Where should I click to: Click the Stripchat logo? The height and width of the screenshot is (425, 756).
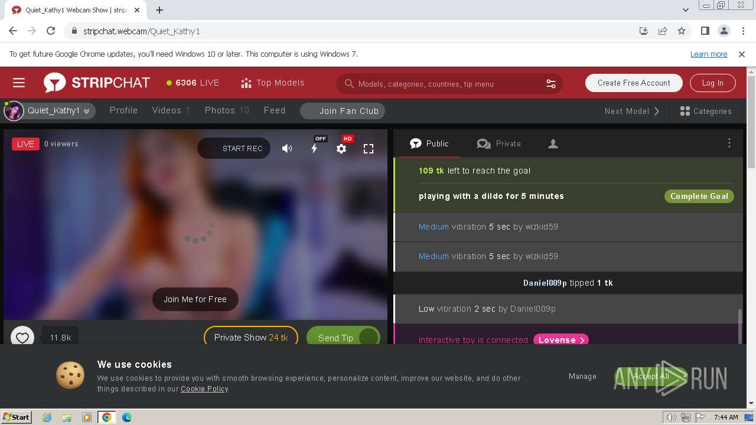pyautogui.click(x=97, y=83)
